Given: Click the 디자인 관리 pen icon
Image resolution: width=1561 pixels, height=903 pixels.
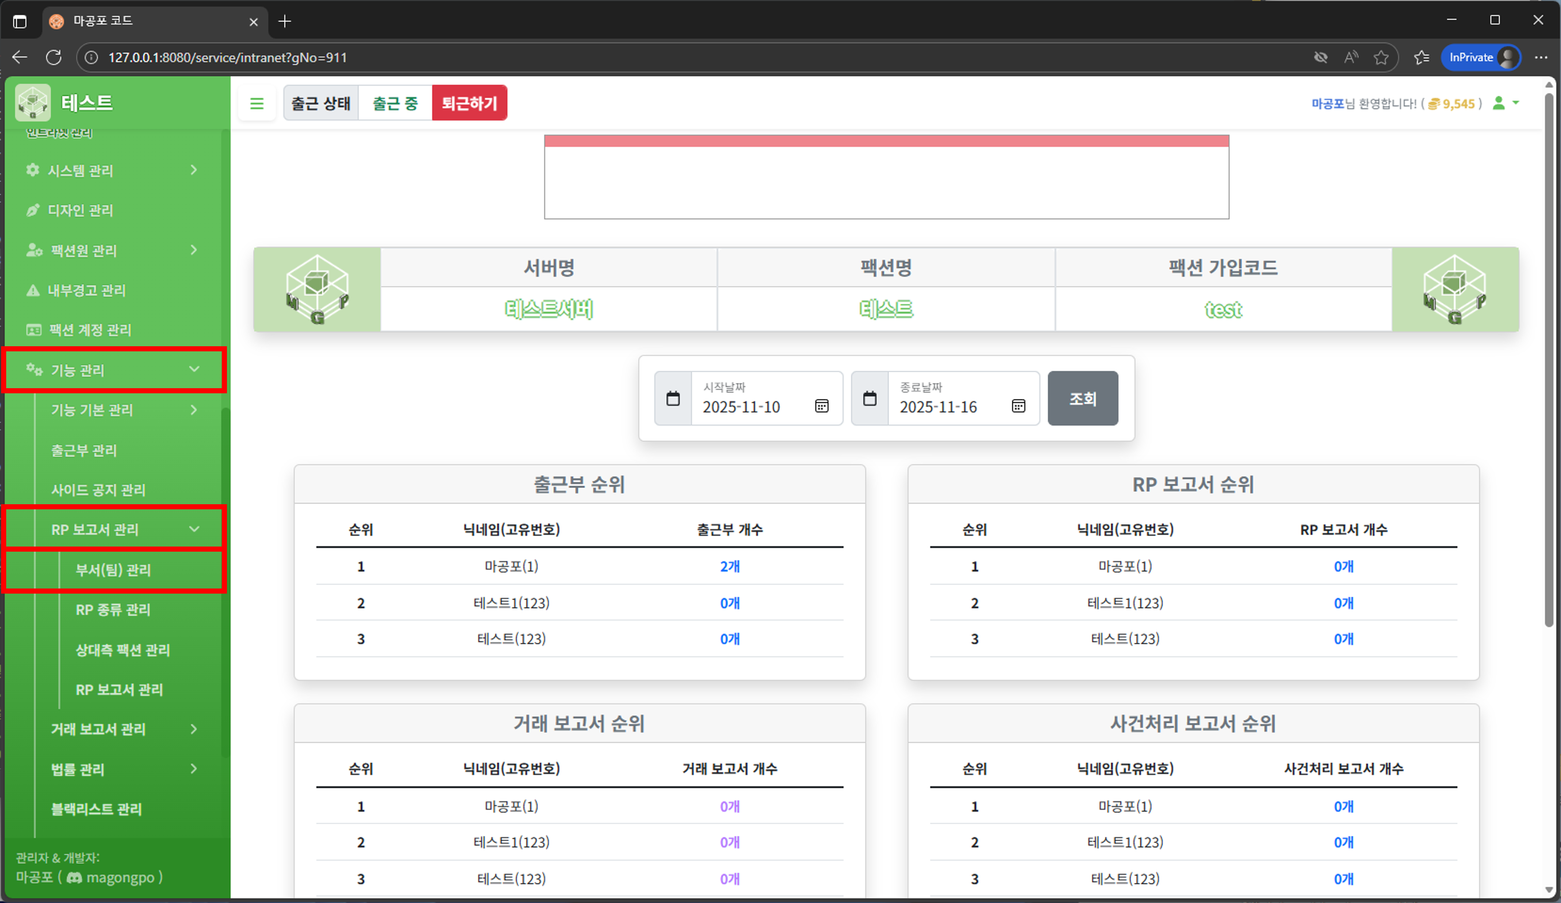Looking at the screenshot, I should coord(33,210).
